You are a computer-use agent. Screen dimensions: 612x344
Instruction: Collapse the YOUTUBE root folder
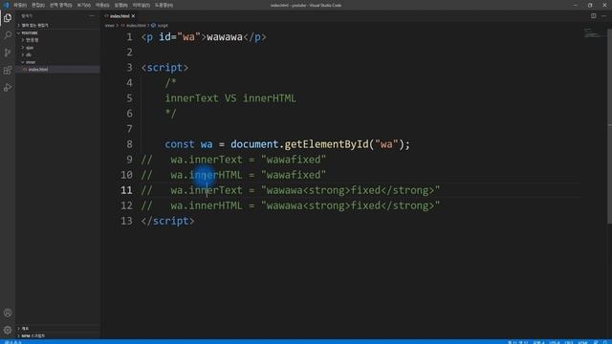click(57, 32)
